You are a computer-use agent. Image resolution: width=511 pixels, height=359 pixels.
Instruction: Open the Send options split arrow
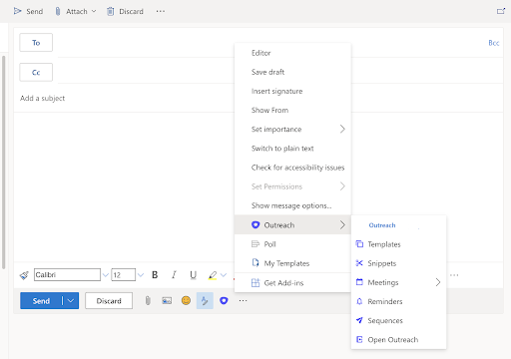pos(71,301)
